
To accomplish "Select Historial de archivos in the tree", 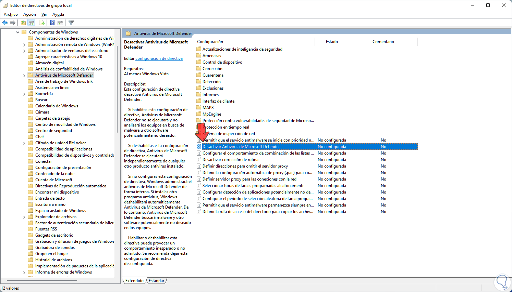I will (x=53, y=260).
